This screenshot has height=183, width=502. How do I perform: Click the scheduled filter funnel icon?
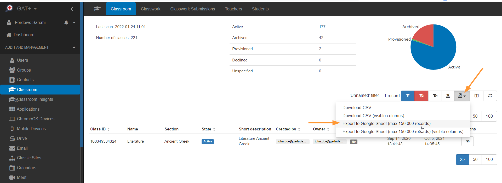coord(435,96)
